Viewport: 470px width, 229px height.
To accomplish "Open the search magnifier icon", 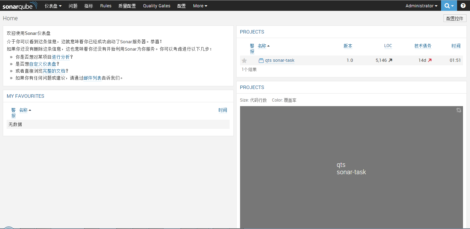I will (x=447, y=6).
